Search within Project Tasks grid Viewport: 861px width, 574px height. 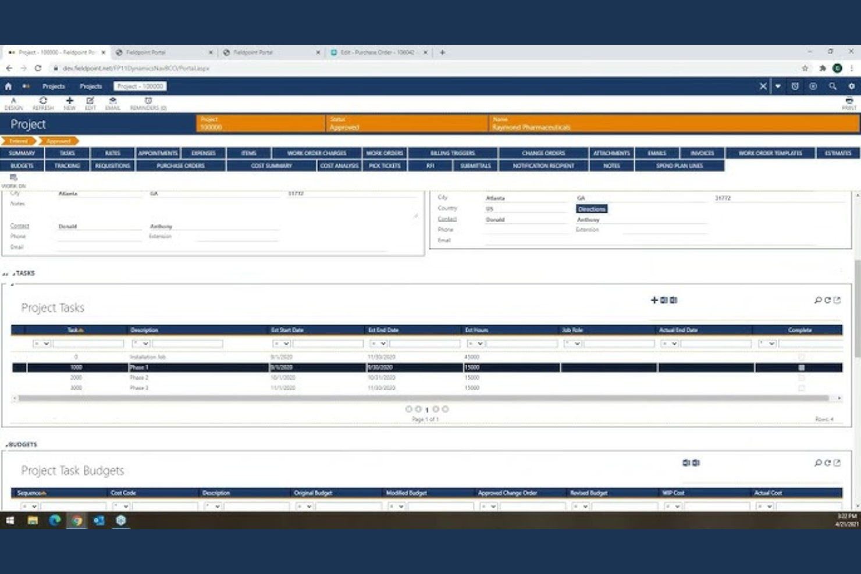(818, 300)
